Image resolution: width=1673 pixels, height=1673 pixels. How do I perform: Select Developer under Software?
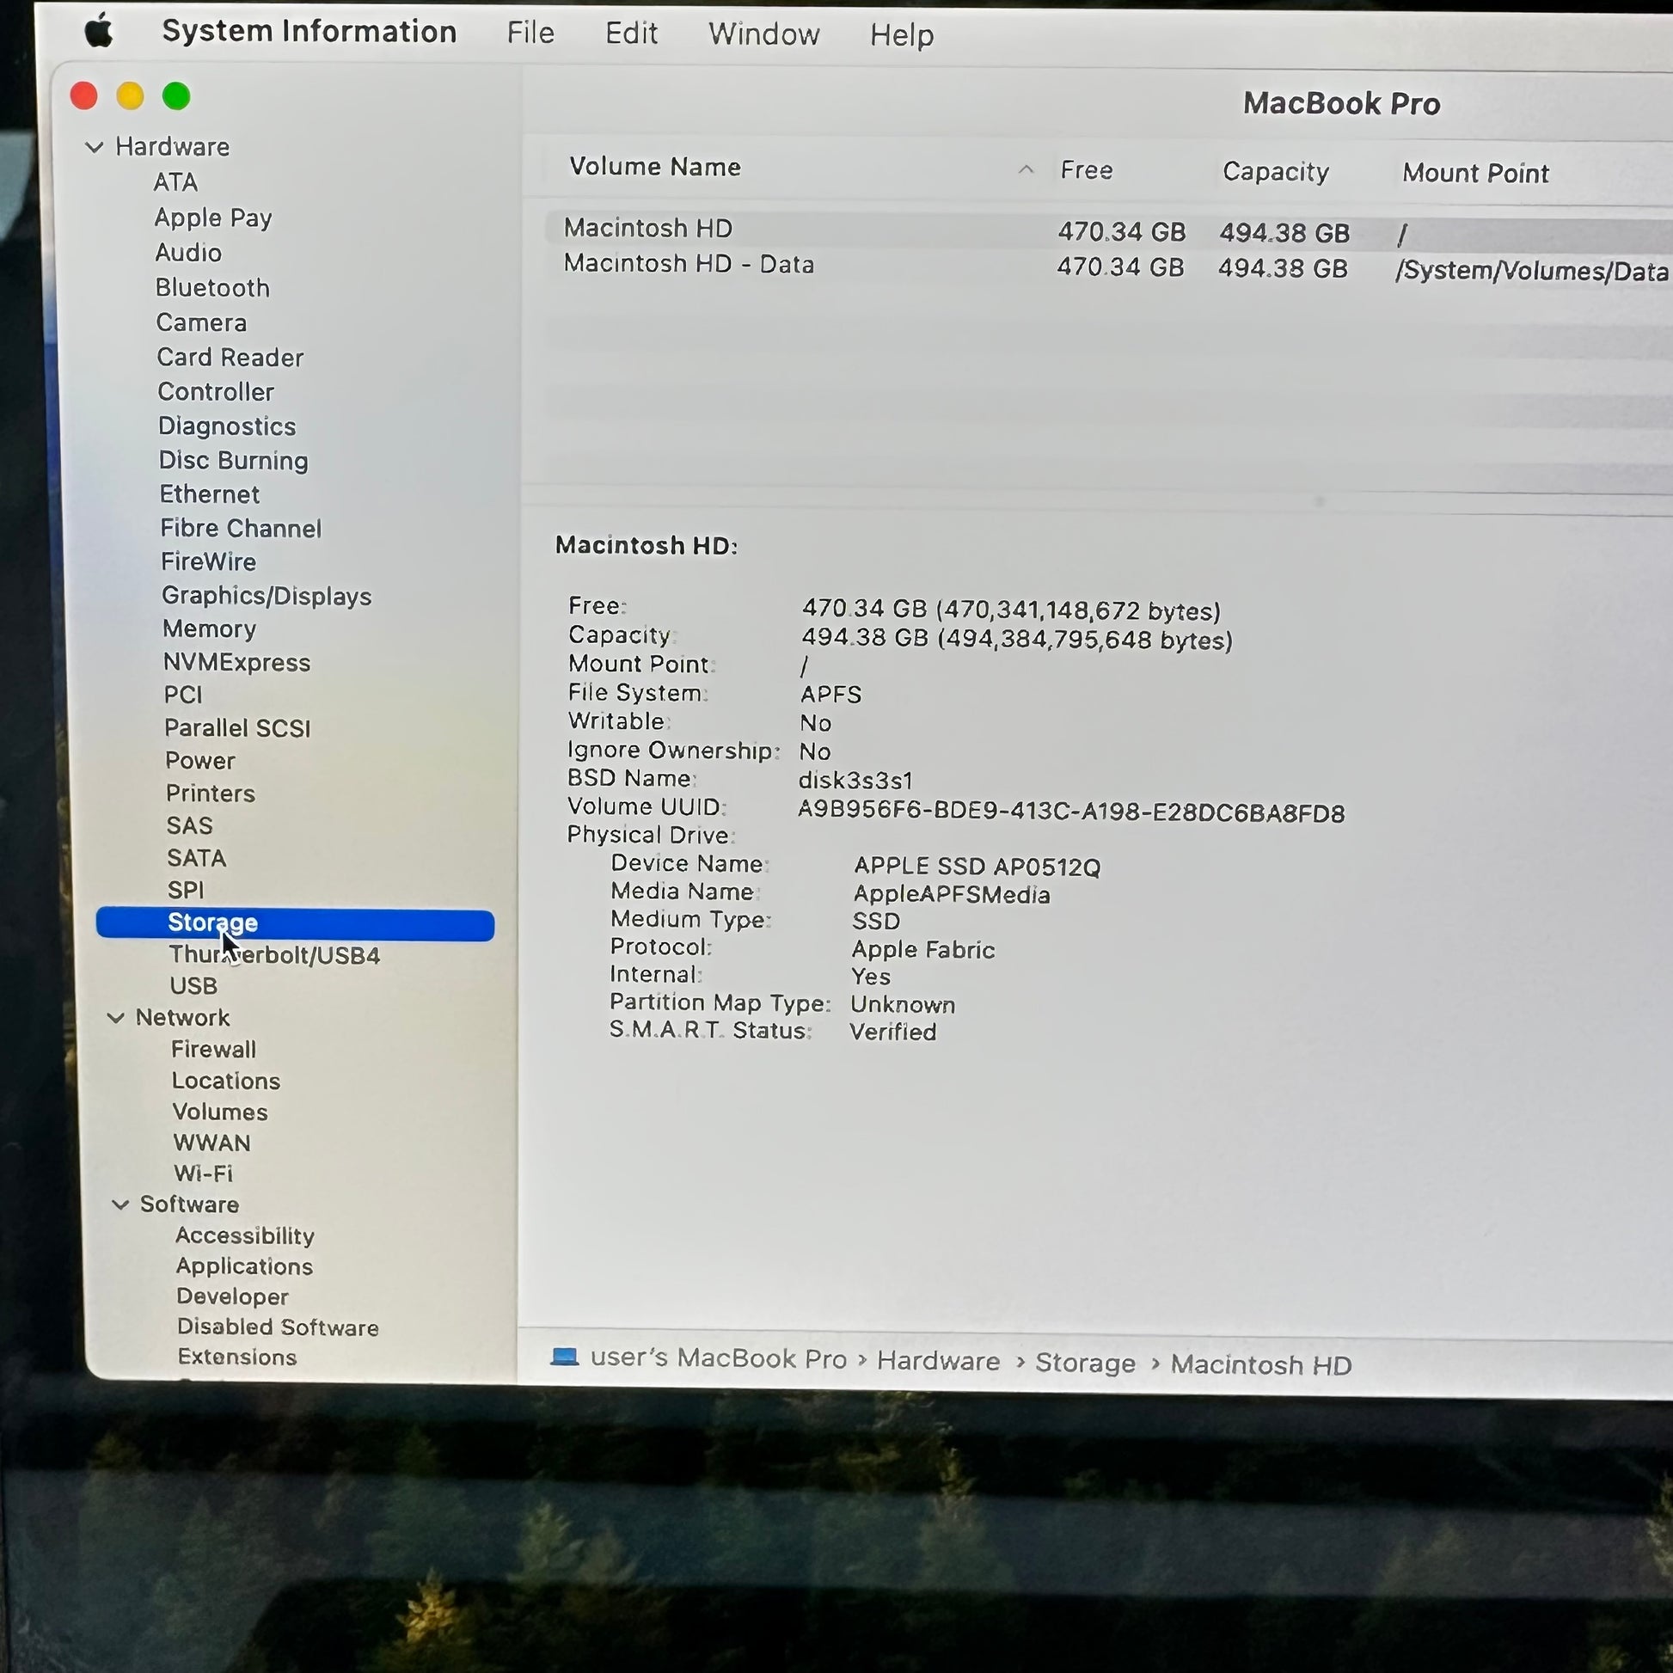click(232, 1297)
